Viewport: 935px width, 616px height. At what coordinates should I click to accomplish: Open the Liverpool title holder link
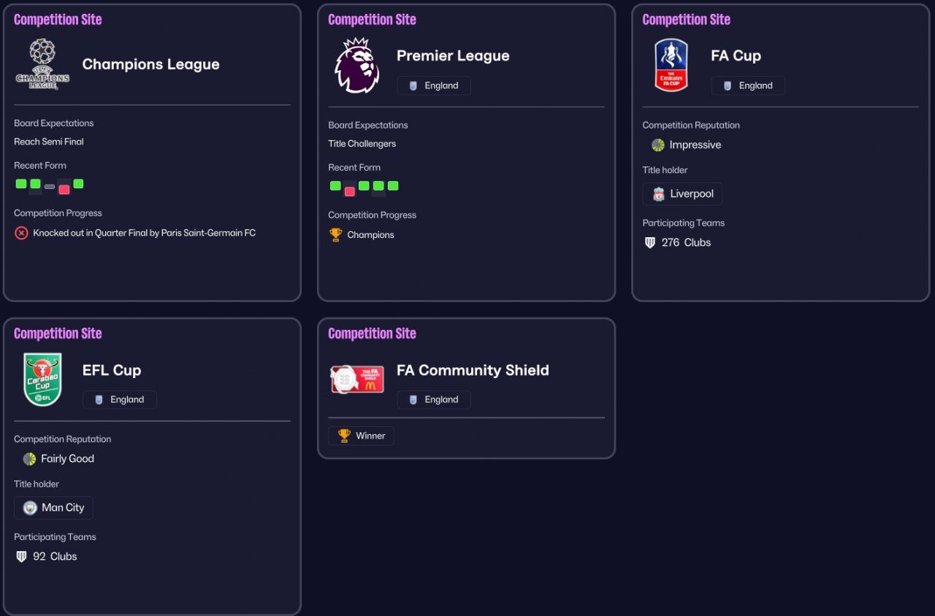point(682,194)
